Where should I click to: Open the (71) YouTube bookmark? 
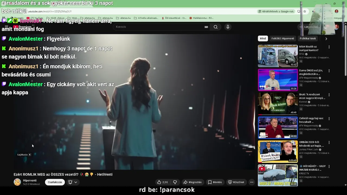[35, 18]
